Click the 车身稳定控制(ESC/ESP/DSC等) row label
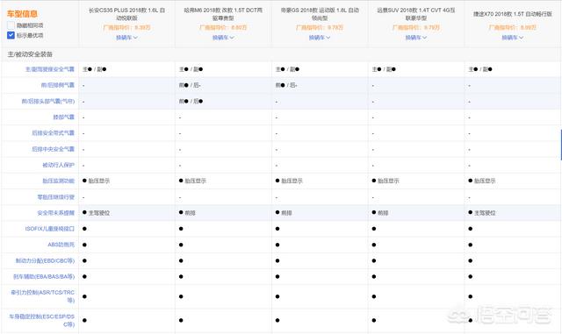Screen dimensions: 562x334 (x=42, y=320)
